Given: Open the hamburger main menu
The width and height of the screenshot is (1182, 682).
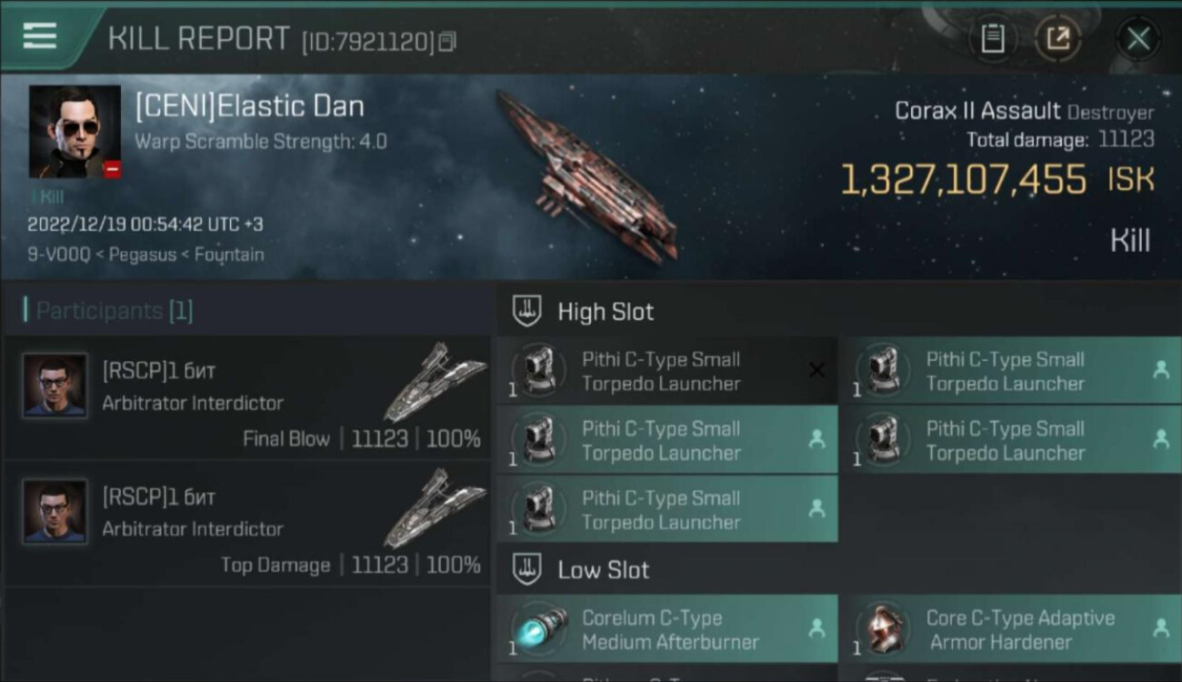Looking at the screenshot, I should pos(40,36).
